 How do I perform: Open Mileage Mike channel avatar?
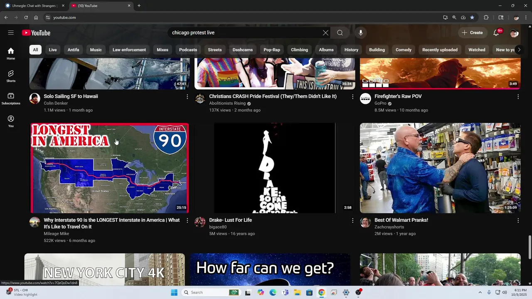click(x=35, y=222)
